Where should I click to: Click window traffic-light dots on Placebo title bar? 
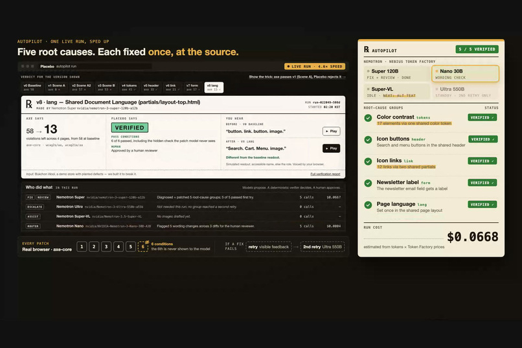click(28, 66)
